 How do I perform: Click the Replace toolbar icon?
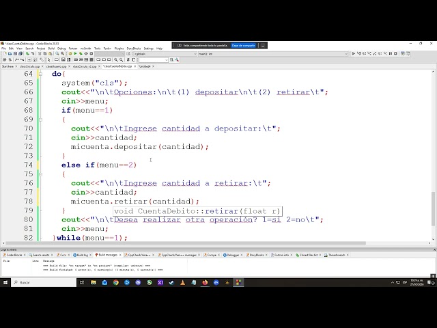62,53
